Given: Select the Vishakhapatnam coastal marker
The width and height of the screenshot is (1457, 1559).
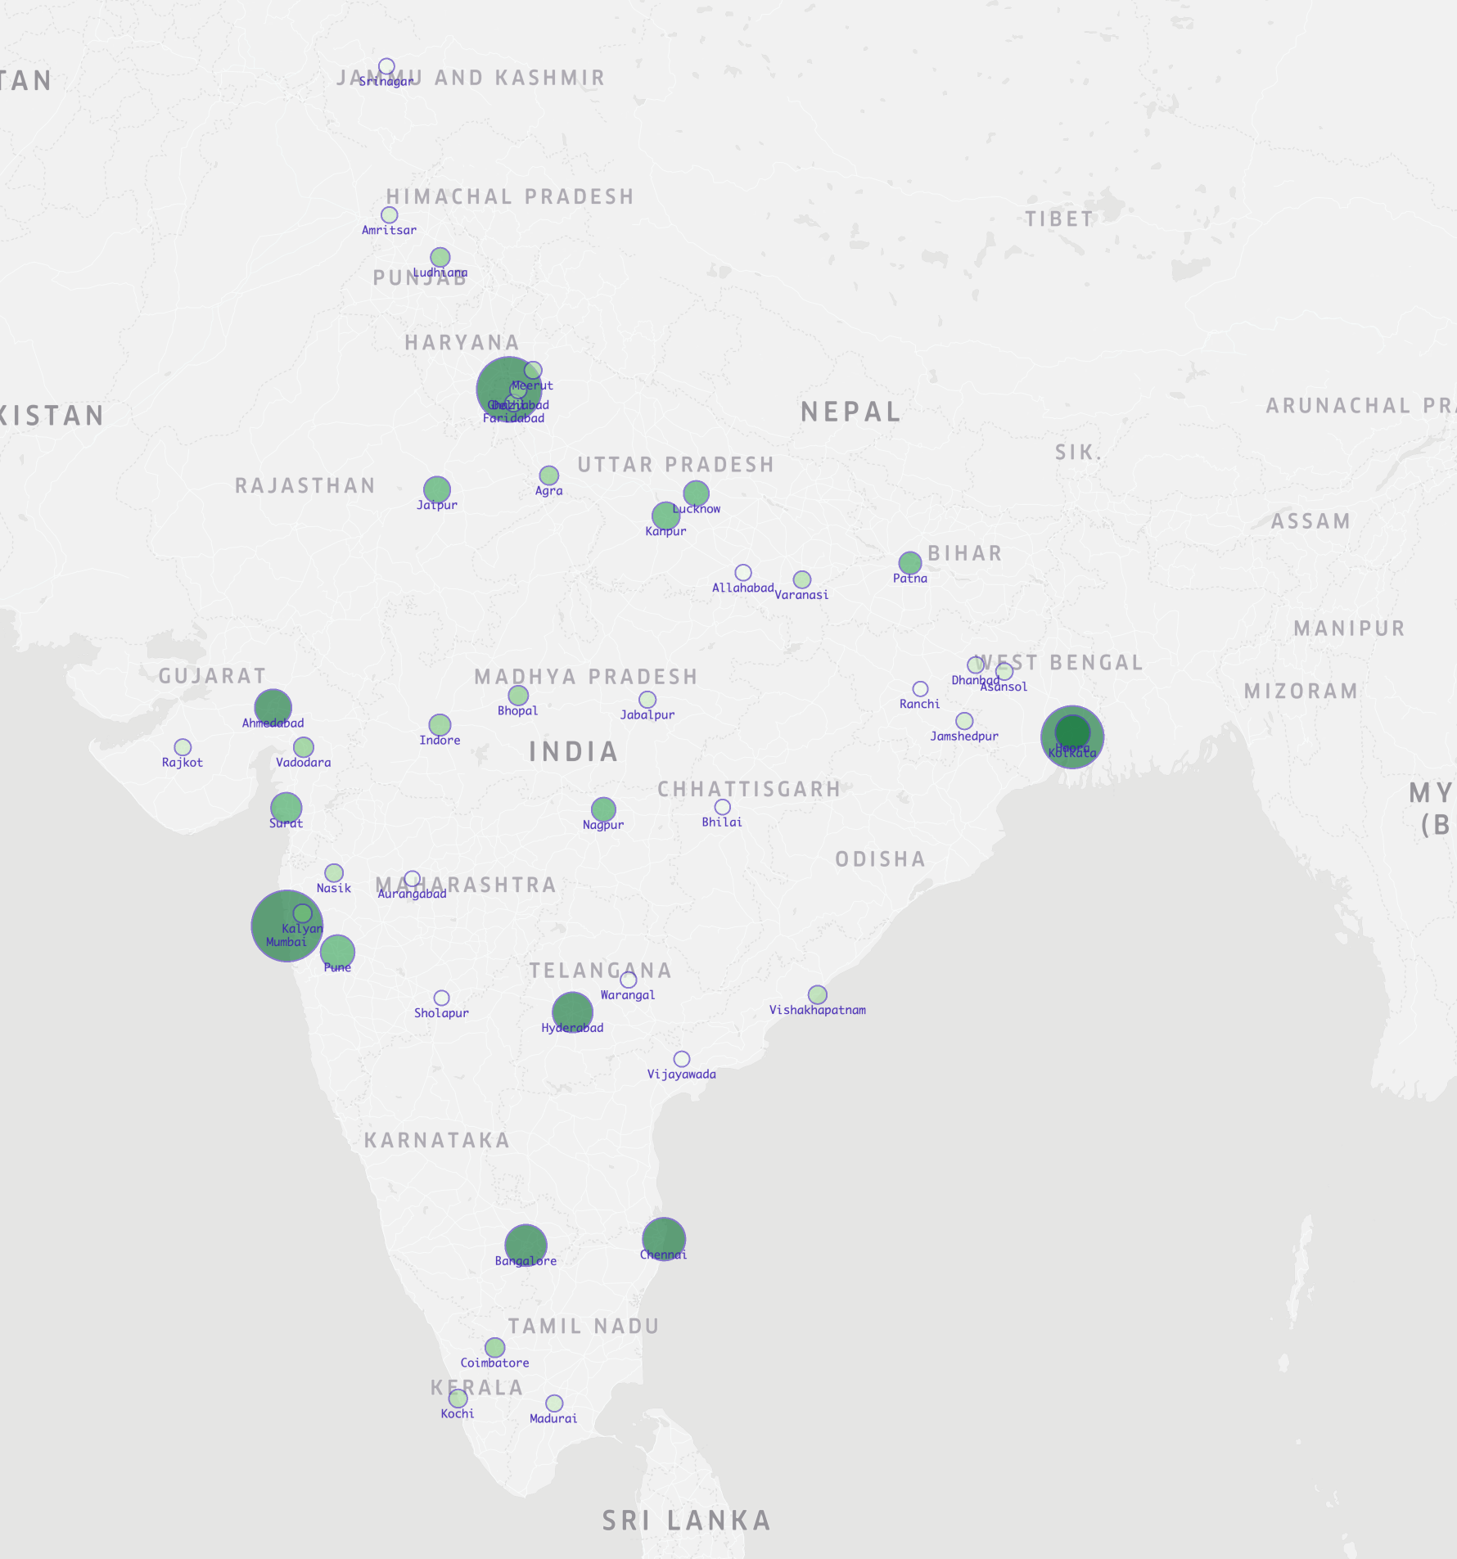Looking at the screenshot, I should coord(818,994).
